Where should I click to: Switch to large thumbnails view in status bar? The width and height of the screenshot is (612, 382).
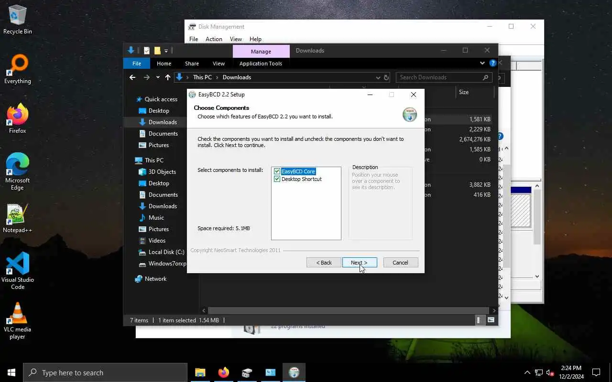(491, 320)
